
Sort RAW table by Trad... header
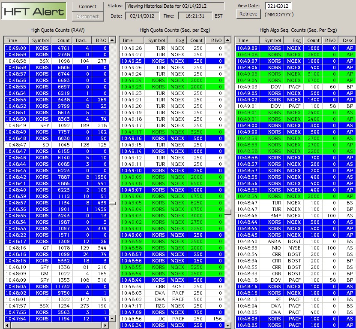82,40
